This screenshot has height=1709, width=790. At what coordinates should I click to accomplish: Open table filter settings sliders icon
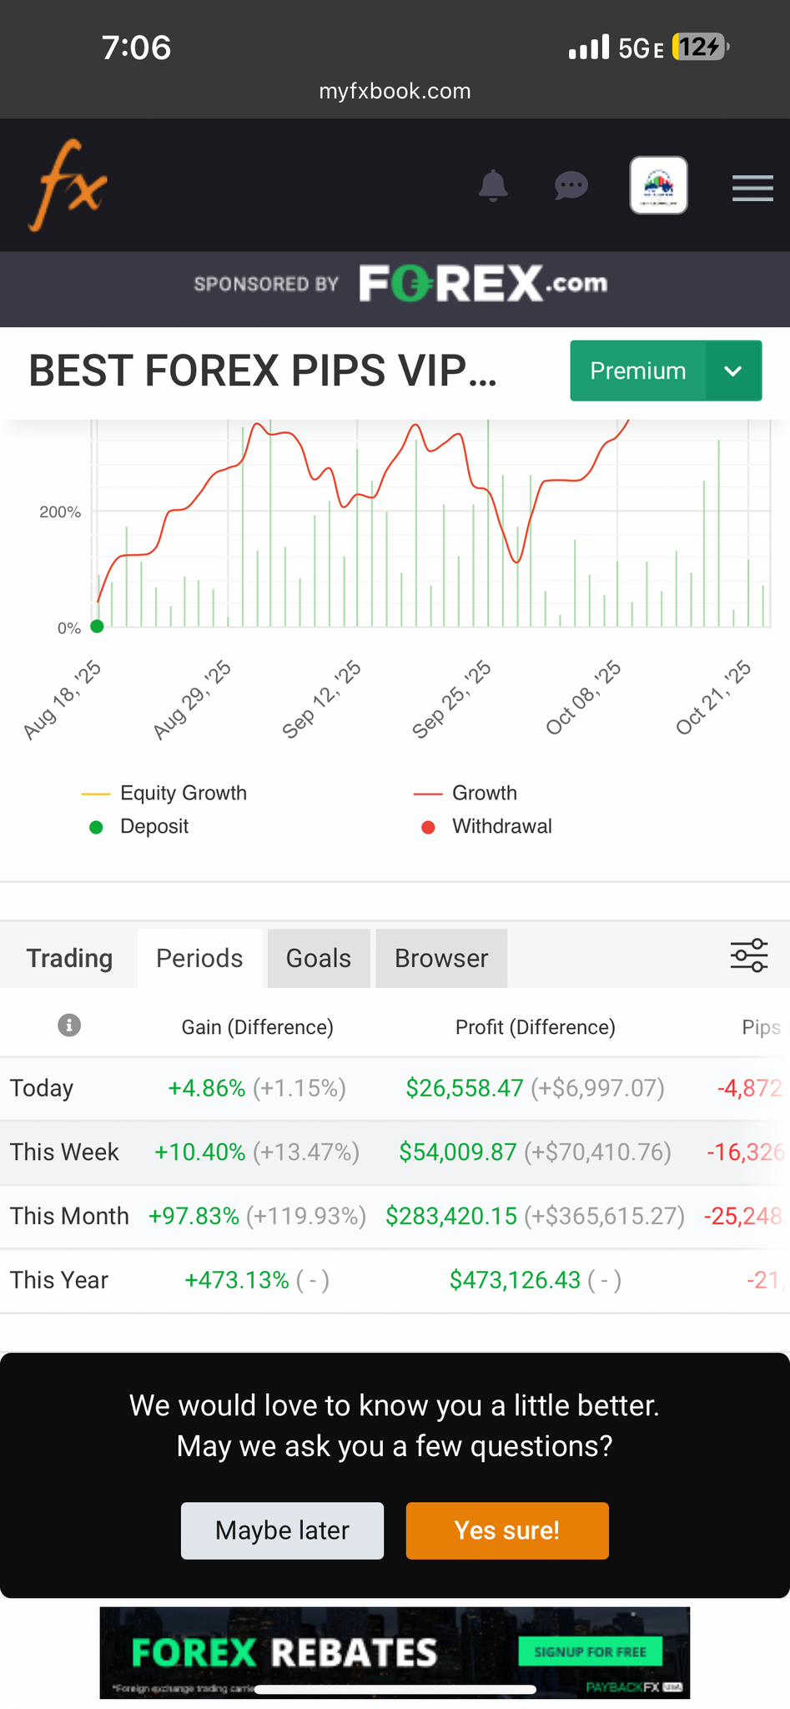click(748, 955)
